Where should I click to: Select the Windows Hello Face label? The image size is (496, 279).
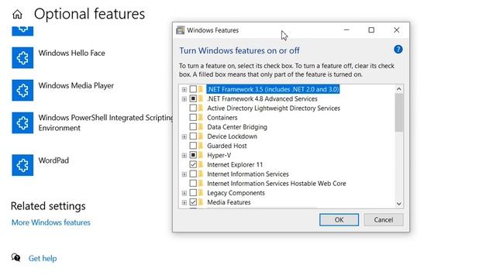click(x=72, y=53)
